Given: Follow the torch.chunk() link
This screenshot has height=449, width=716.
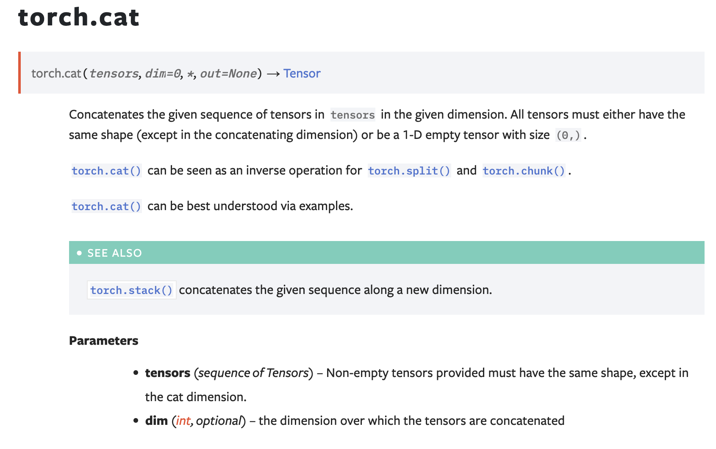Looking at the screenshot, I should pos(524,171).
